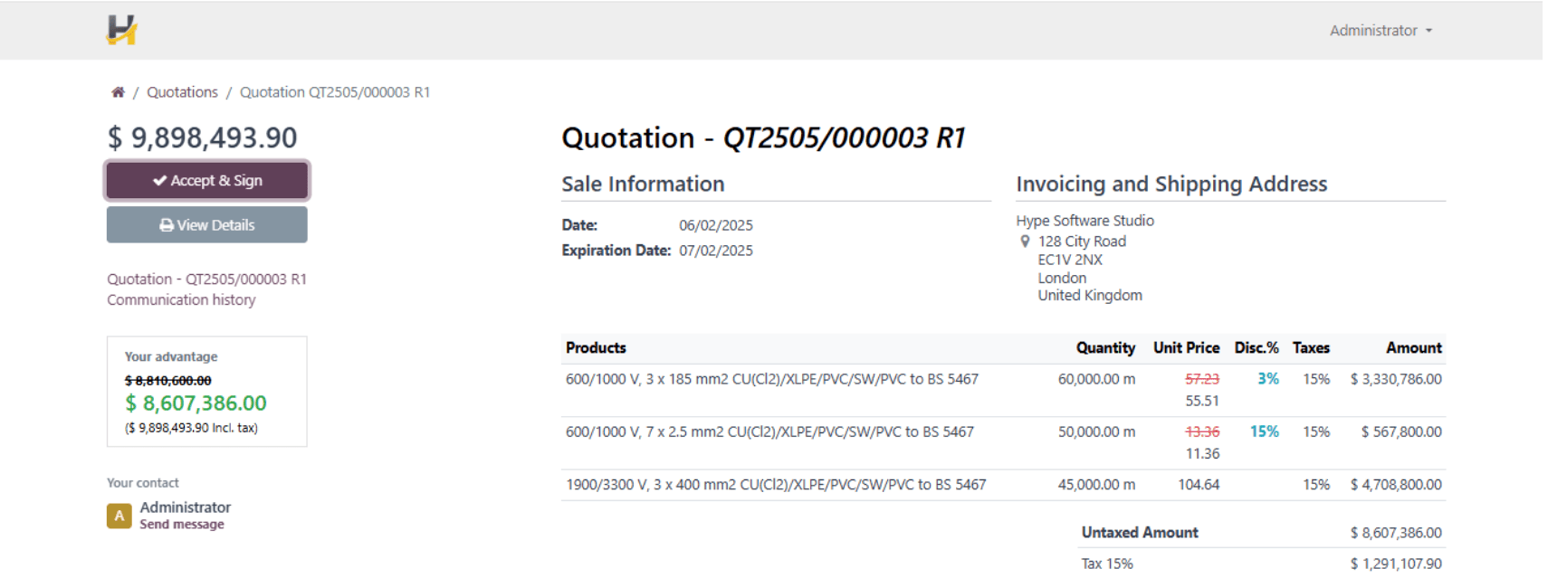Go to Quotations breadcrumb link
The width and height of the screenshot is (1548, 578).
click(x=182, y=92)
